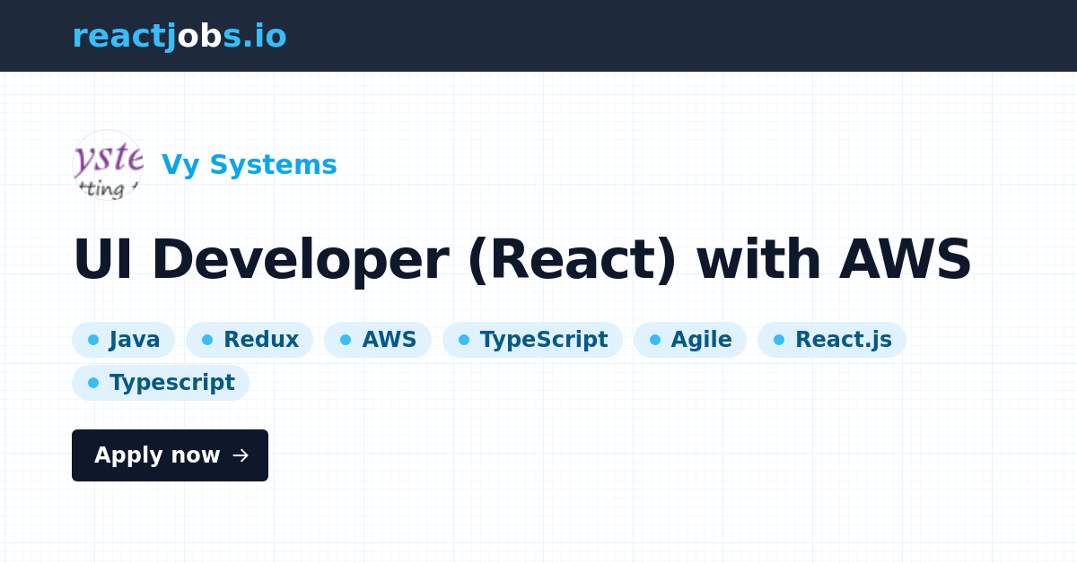
Task: Click Apply now to start the application
Action: click(170, 455)
